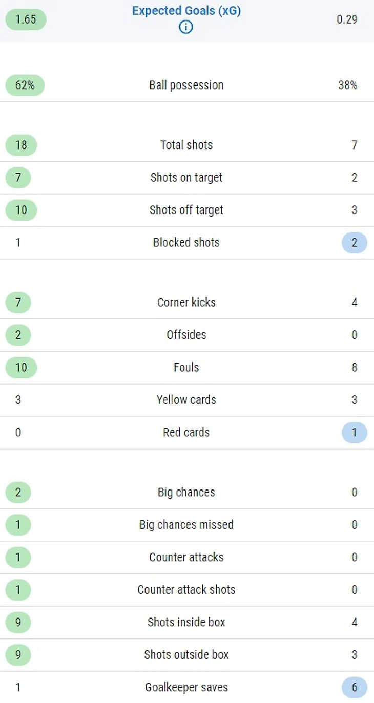Select the 62% ball possession badge

25,85
